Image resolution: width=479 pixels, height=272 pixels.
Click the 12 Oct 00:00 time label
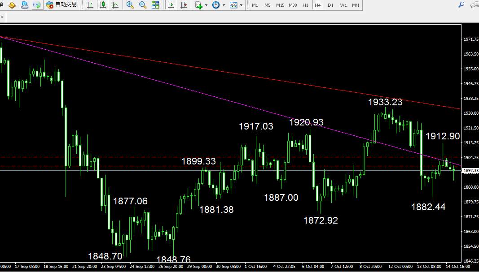pyautogui.click(x=400, y=267)
